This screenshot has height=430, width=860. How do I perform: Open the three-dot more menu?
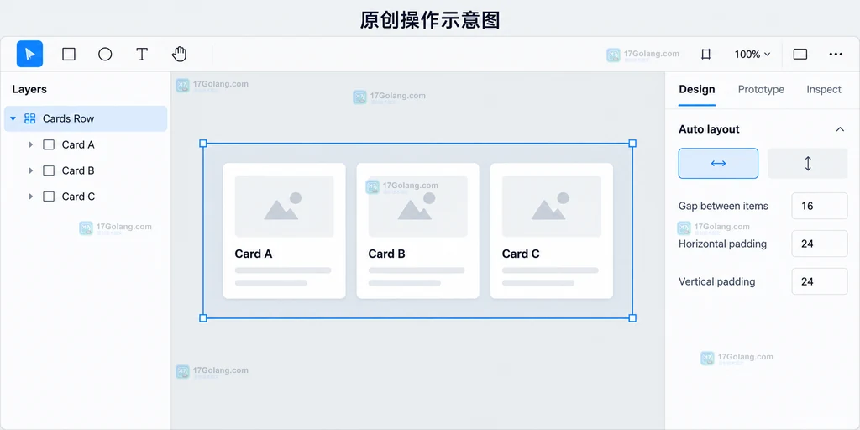[836, 54]
